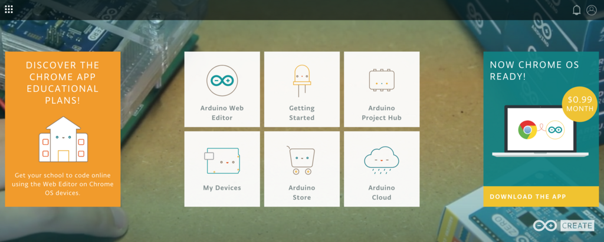Click the Arduino Store shopping cart icon
This screenshot has width=604, height=242.
coord(301,160)
